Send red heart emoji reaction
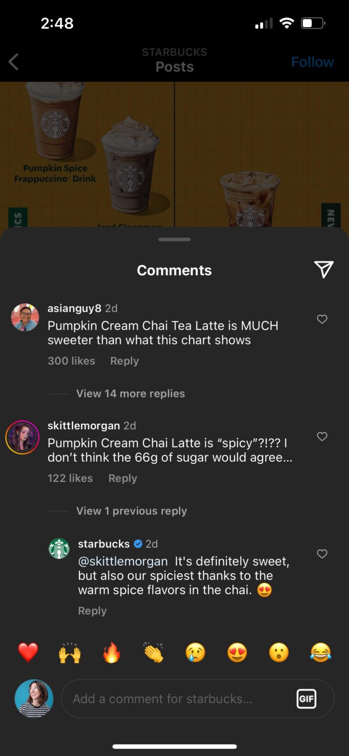This screenshot has width=349, height=756. click(x=28, y=653)
